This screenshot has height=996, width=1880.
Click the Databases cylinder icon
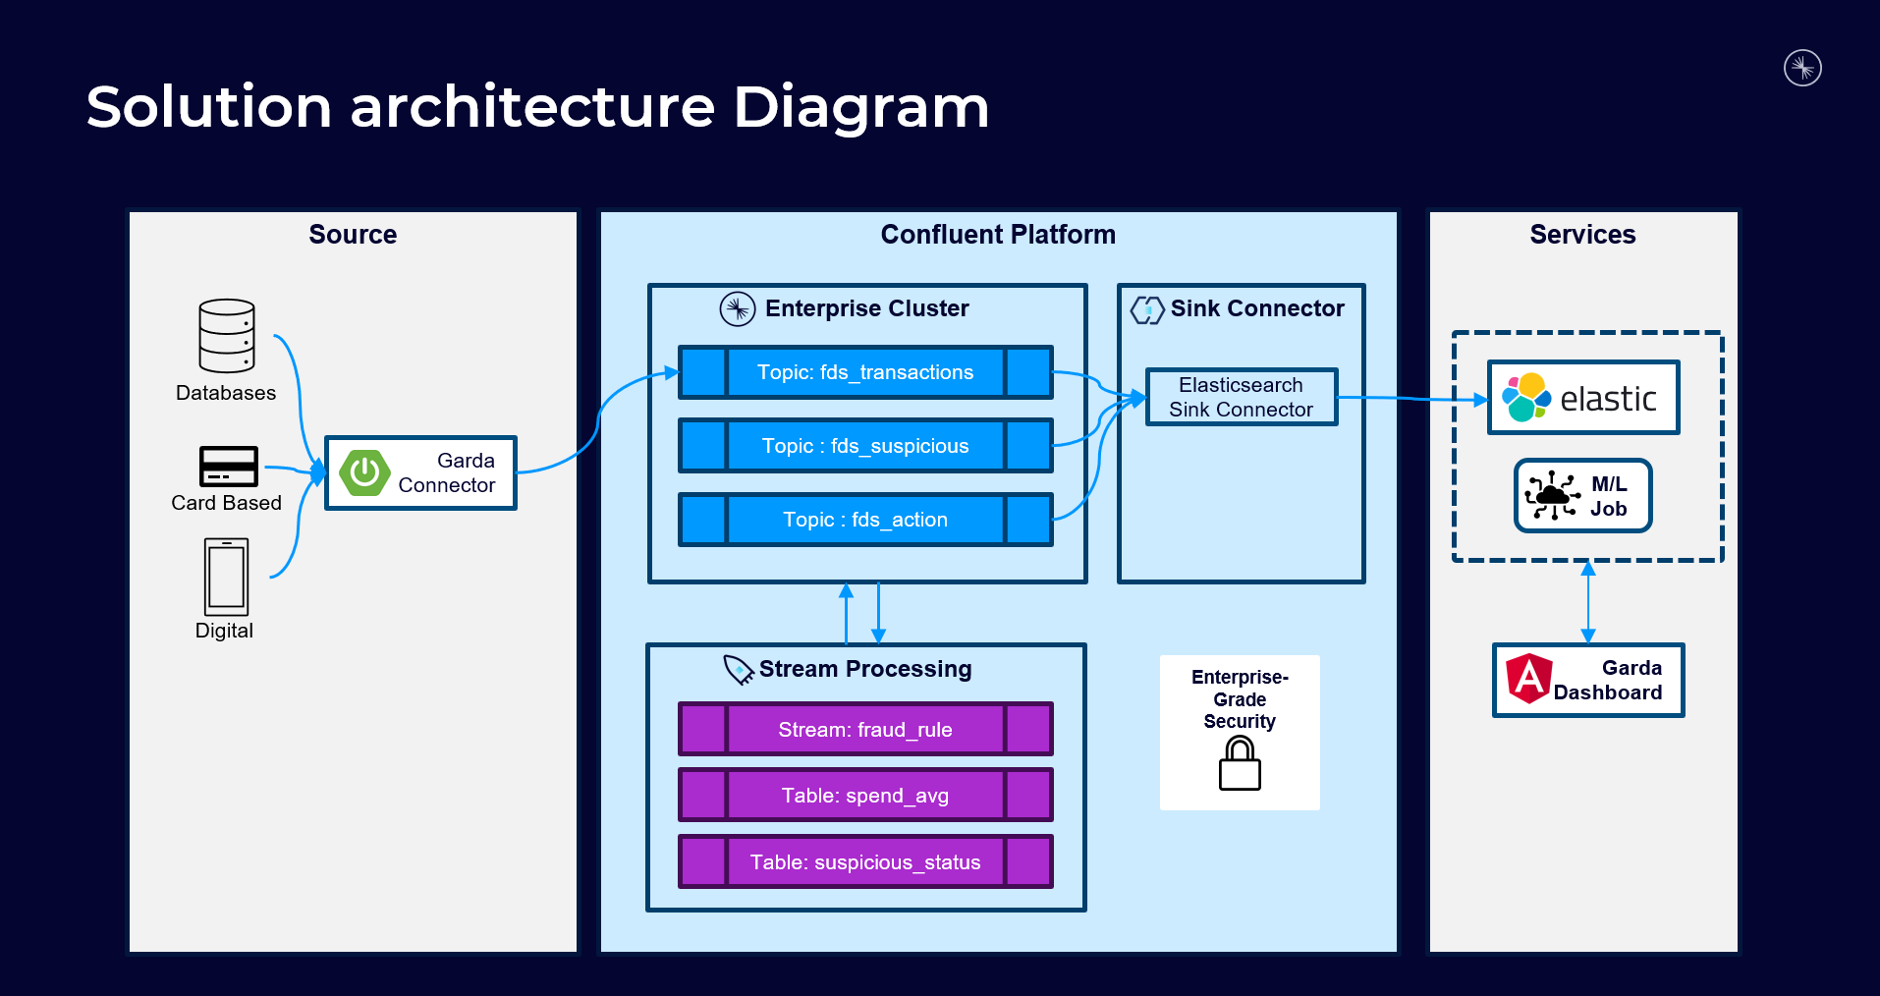click(x=227, y=336)
